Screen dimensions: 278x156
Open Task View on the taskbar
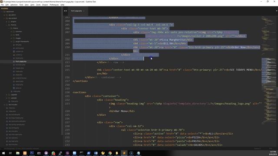[10, 153]
